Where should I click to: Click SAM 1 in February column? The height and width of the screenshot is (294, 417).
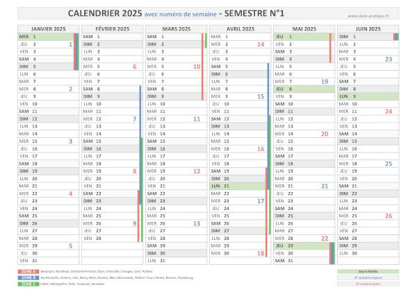tap(112, 37)
